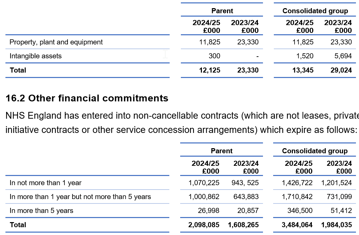Click the 'Intangible assets' row label
Viewport: 359px width, 235px height.
pyautogui.click(x=36, y=56)
